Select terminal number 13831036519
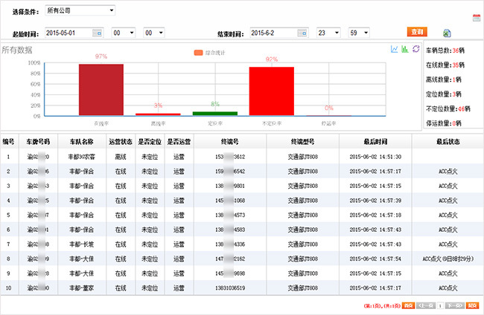The image size is (484, 315). point(230,288)
